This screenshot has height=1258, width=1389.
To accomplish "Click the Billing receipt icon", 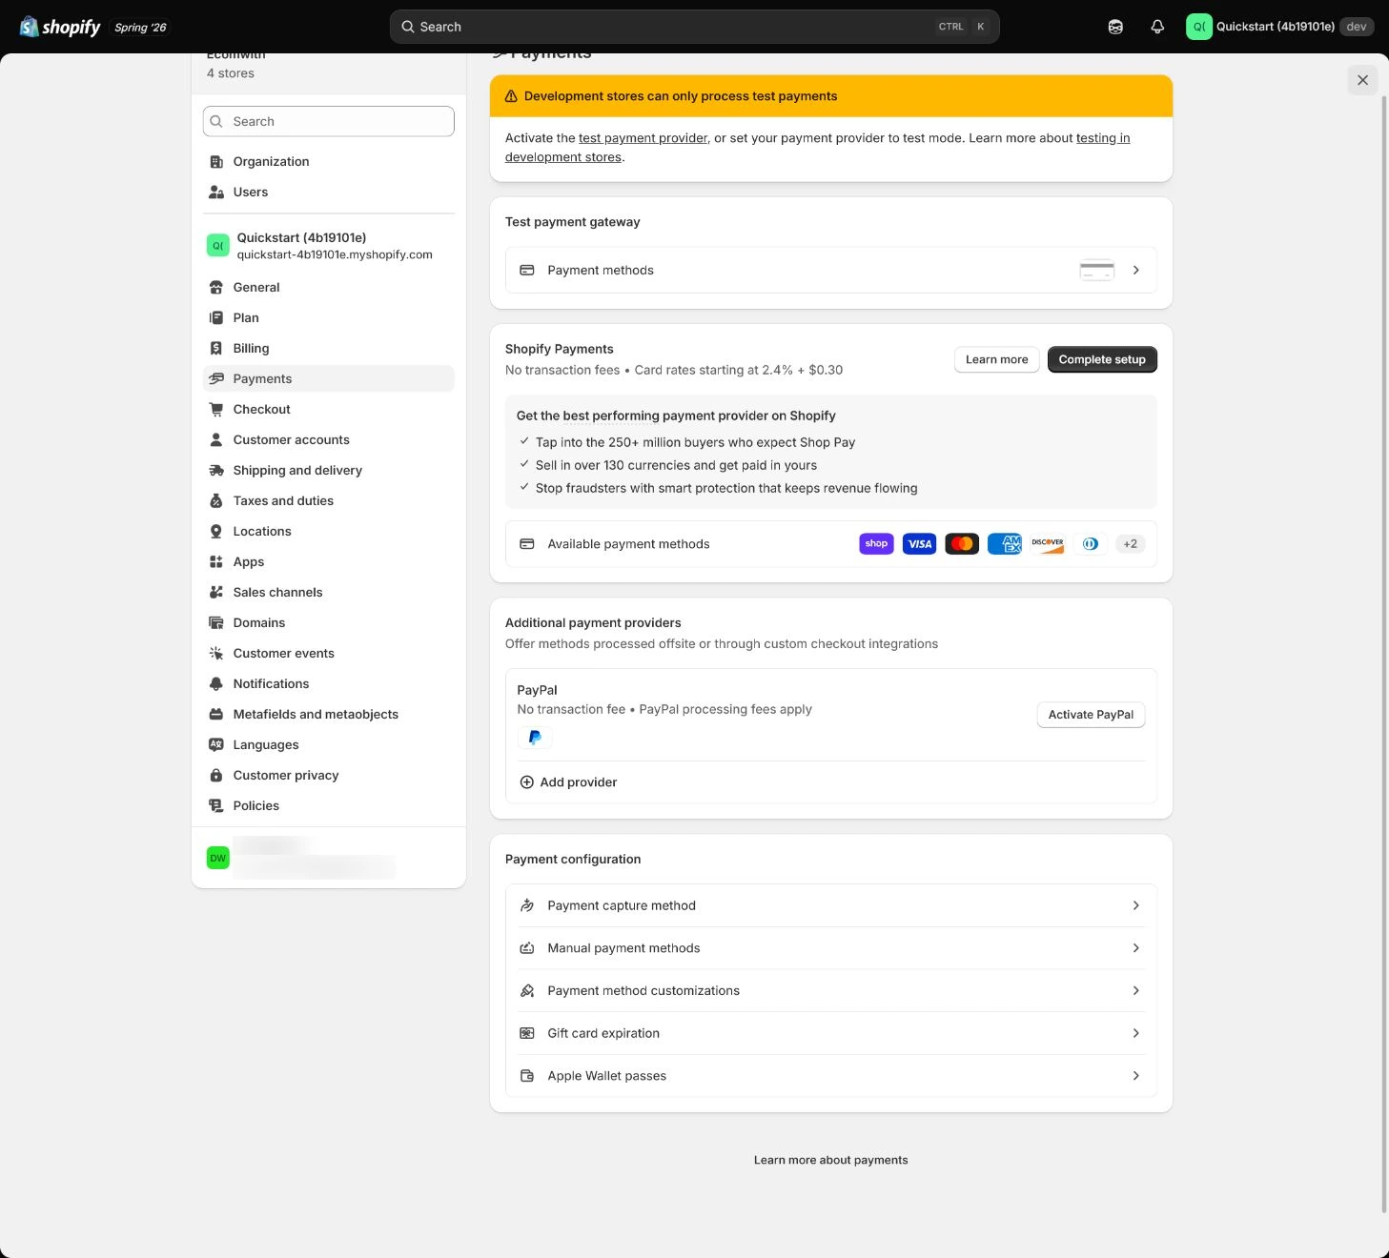I will coord(216,349).
